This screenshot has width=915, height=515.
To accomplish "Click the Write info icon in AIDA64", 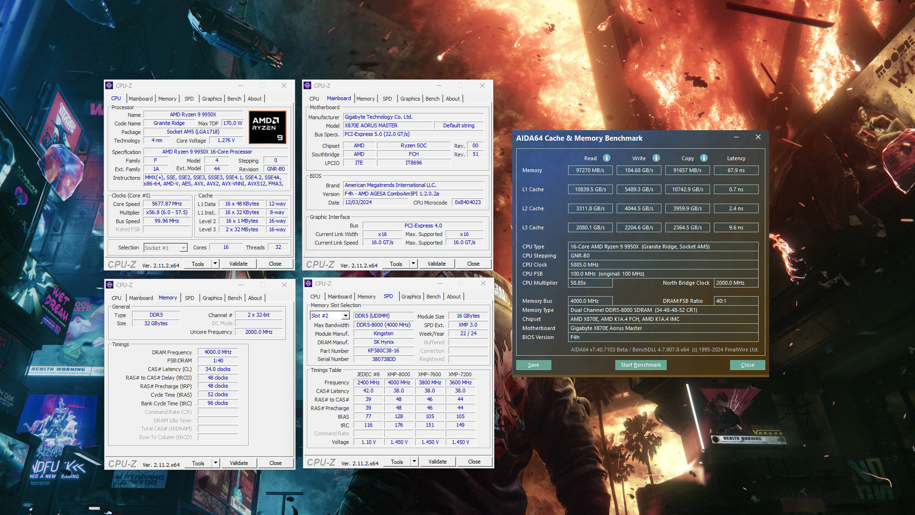I will click(x=656, y=158).
